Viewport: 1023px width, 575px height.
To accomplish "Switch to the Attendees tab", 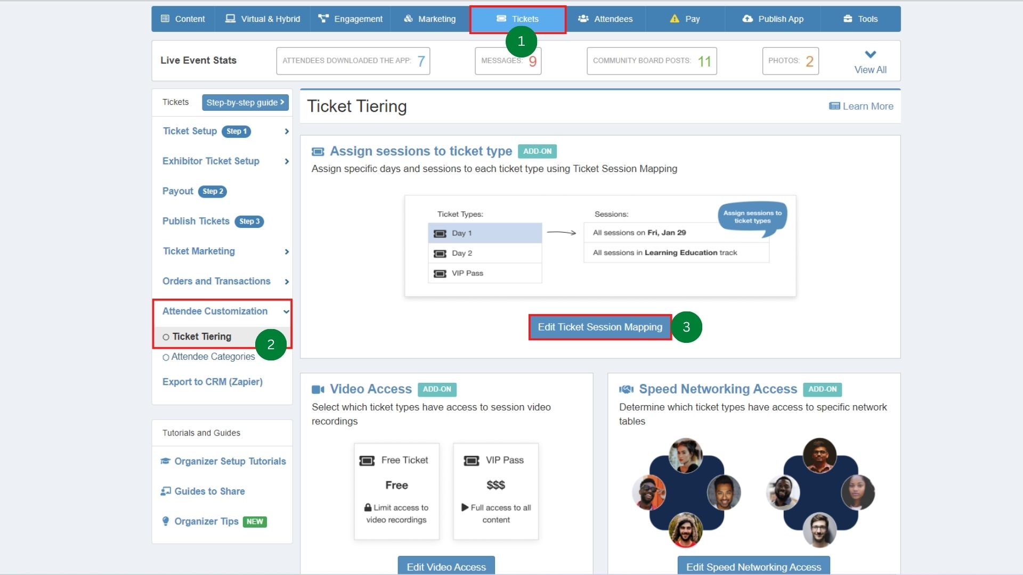I will [605, 19].
